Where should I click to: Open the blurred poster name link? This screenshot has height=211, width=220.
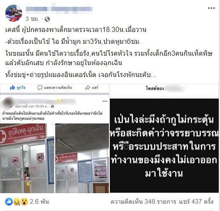tap(59, 9)
